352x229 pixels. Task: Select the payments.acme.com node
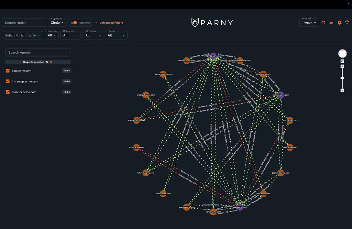coord(163,74)
